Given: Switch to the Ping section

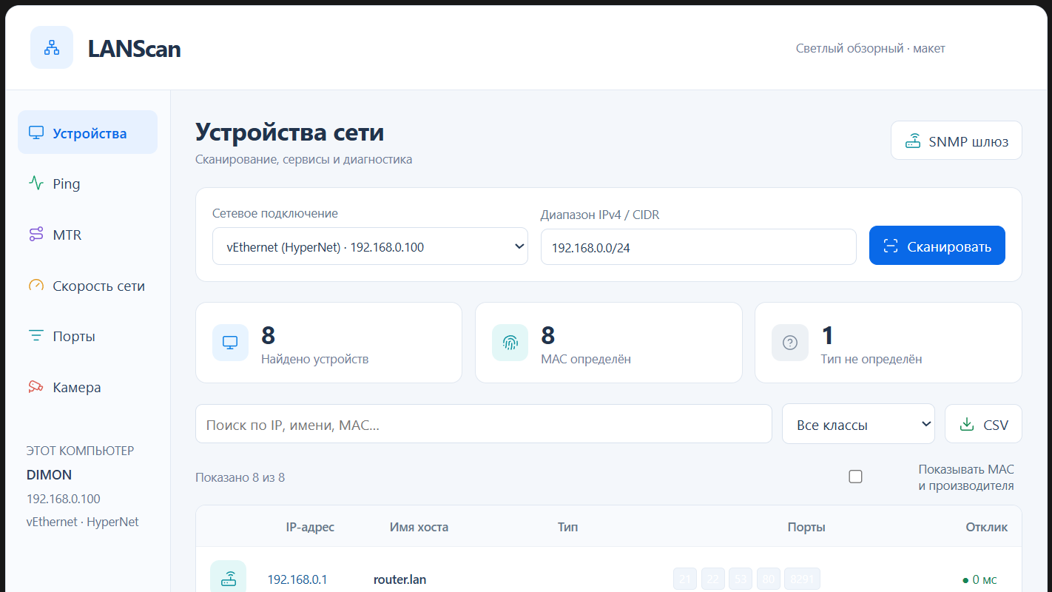Looking at the screenshot, I should point(87,184).
